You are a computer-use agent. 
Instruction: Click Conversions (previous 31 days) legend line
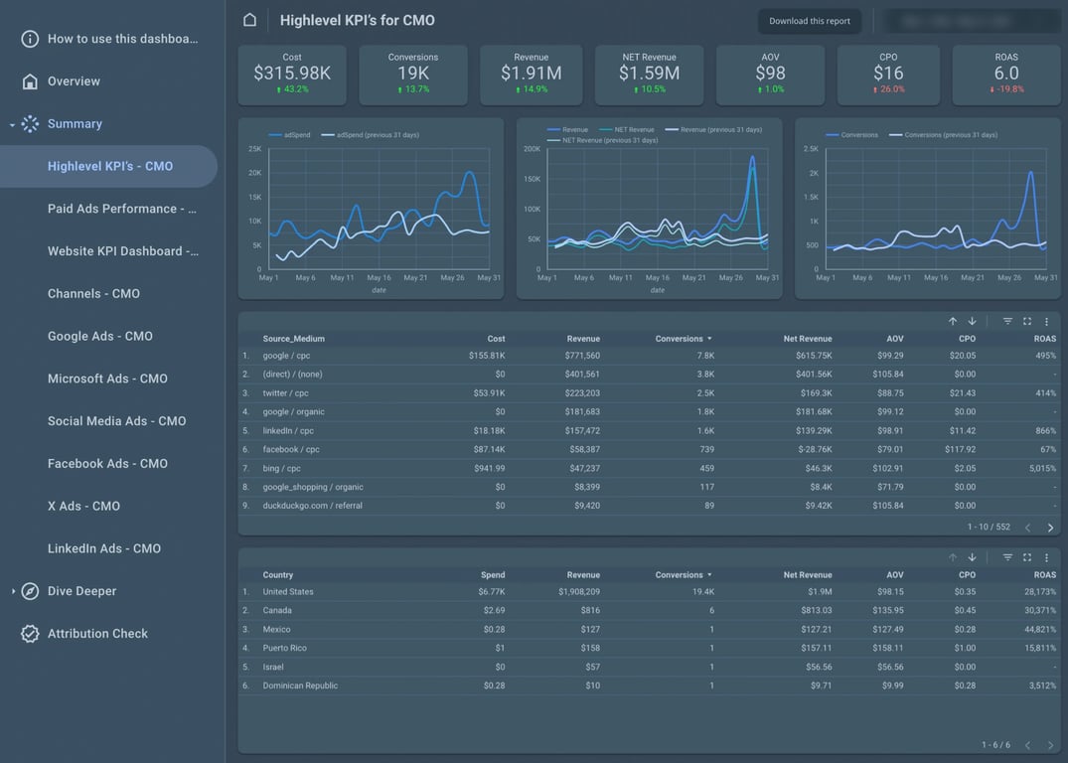896,135
